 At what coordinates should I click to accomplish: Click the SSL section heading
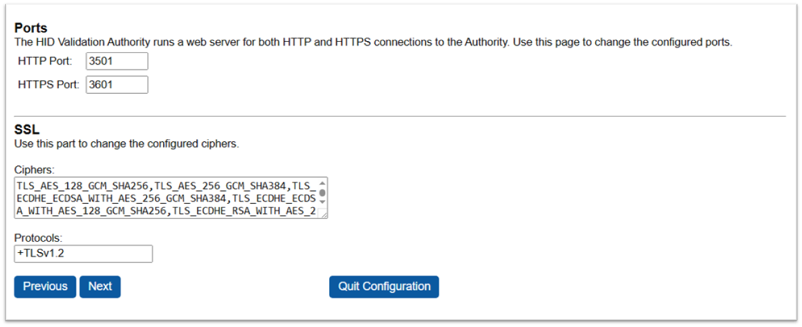point(27,130)
